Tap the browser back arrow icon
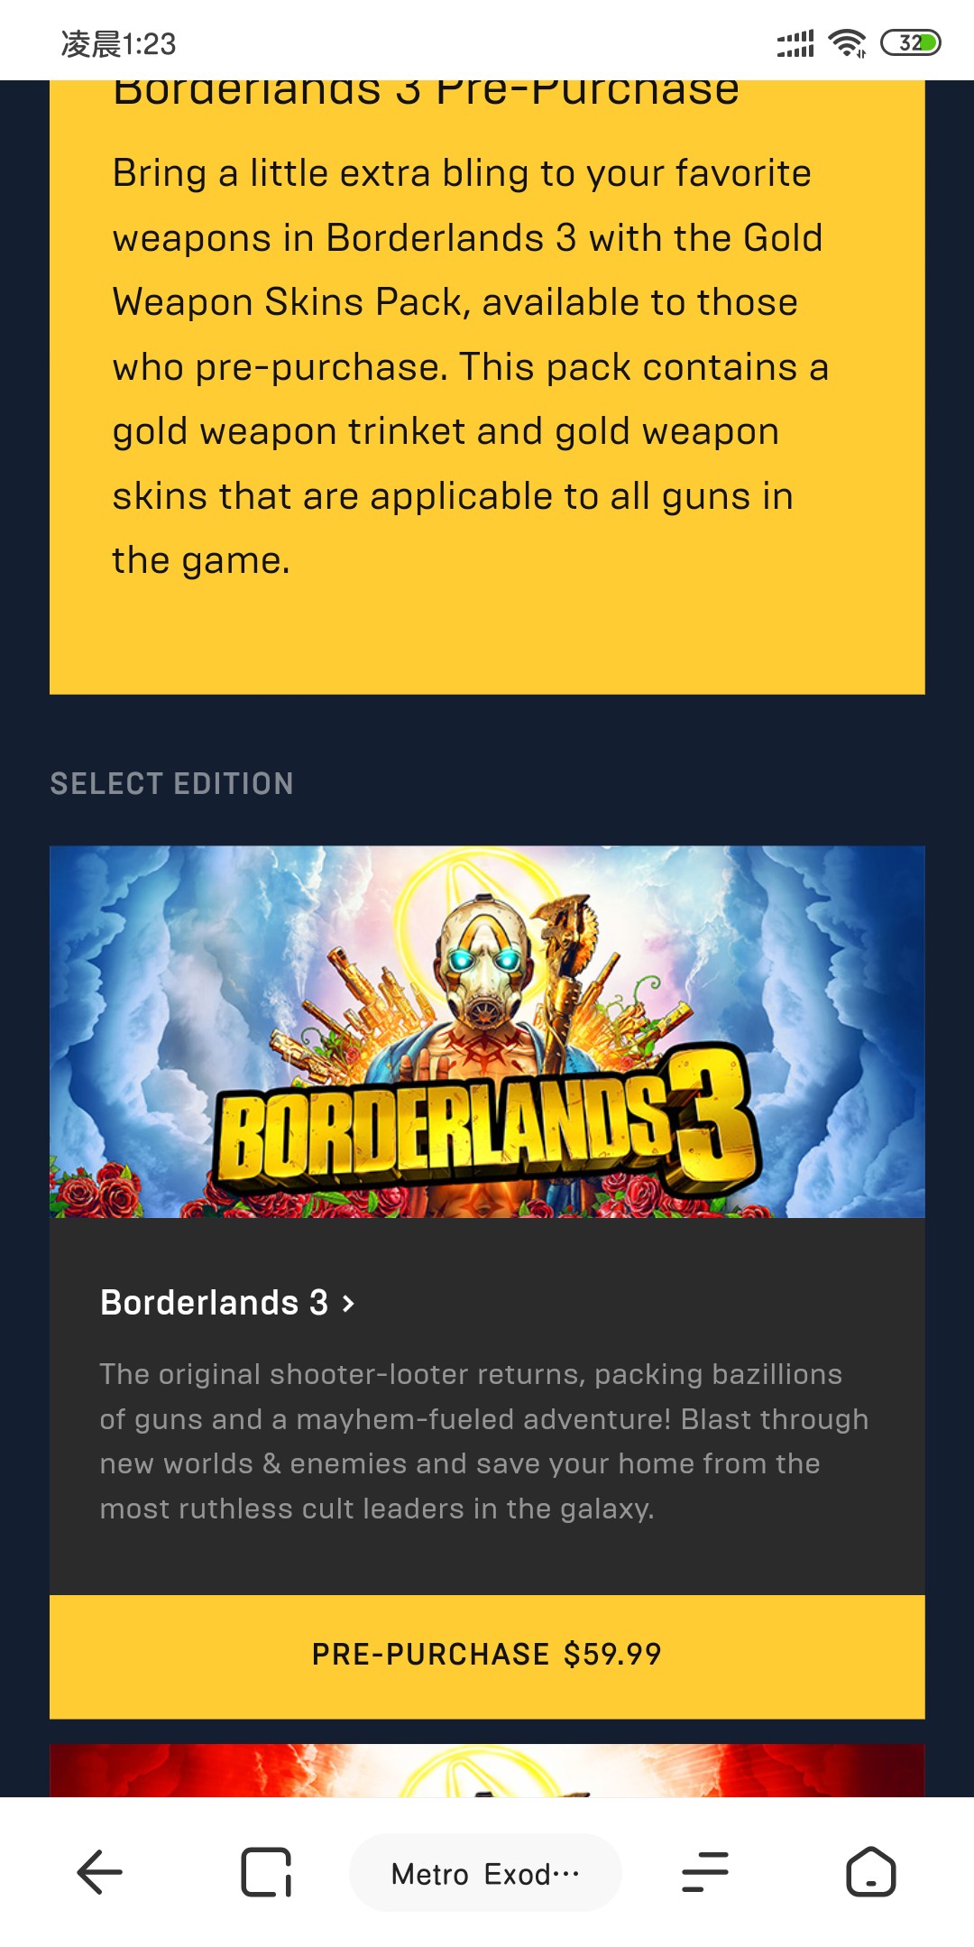The image size is (974, 1947). (99, 1872)
